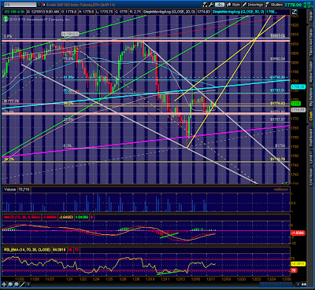Open the symbol selector dropdown arrow
This screenshot has width=315, height=290.
point(39,5)
